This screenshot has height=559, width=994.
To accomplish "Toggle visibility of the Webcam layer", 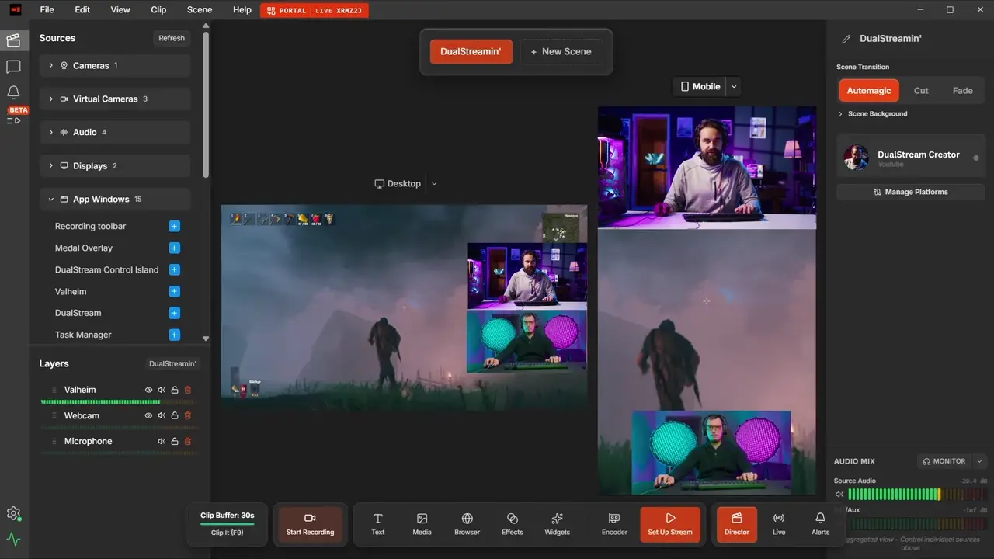I will [148, 415].
